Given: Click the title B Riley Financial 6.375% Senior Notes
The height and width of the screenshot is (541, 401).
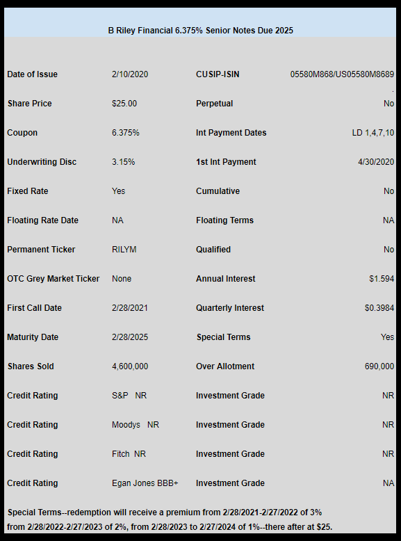Looking at the screenshot, I should tap(200, 31).
